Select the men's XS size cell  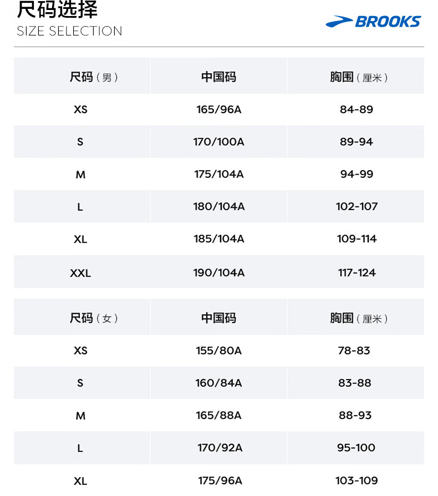pyautogui.click(x=80, y=109)
